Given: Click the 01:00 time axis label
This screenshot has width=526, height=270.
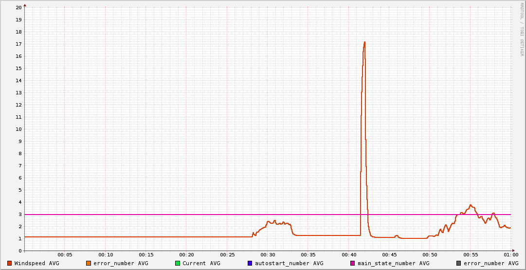Looking at the screenshot, I should [510, 255].
